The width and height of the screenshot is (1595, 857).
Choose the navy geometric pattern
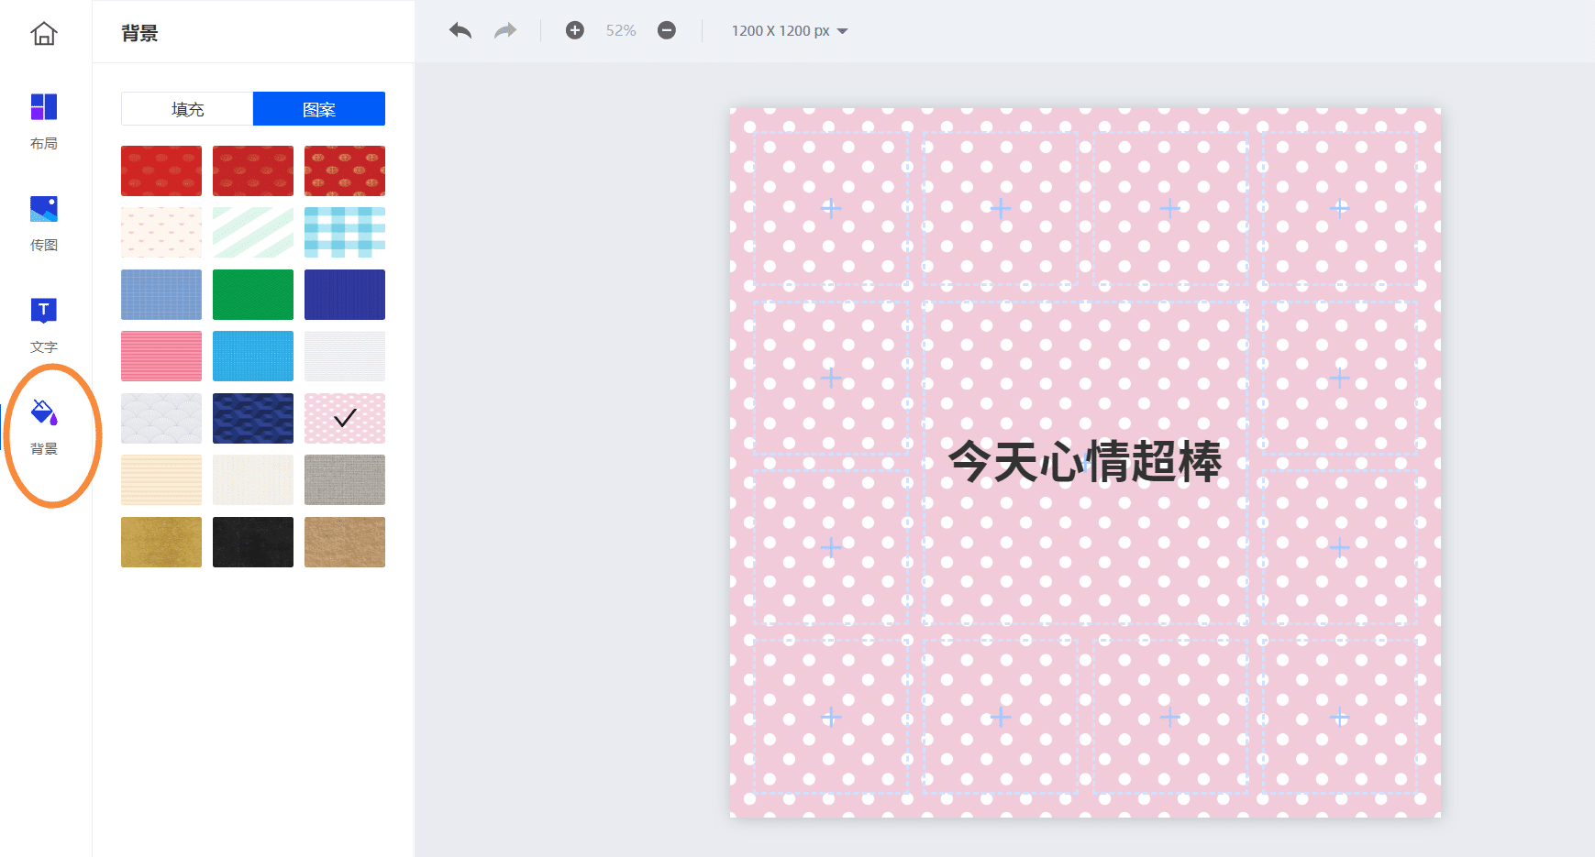point(253,418)
